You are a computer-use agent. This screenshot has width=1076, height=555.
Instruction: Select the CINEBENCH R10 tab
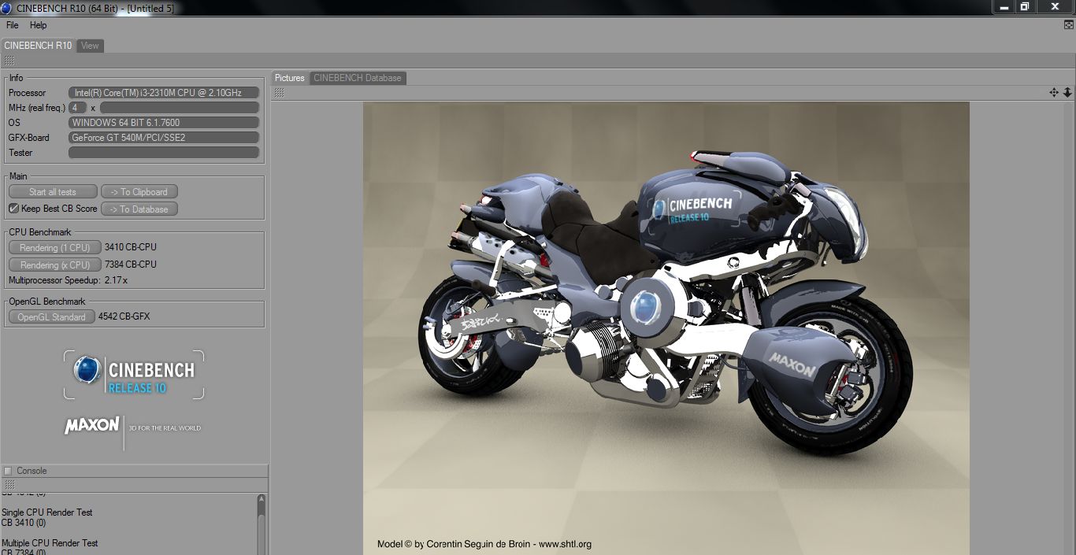38,46
